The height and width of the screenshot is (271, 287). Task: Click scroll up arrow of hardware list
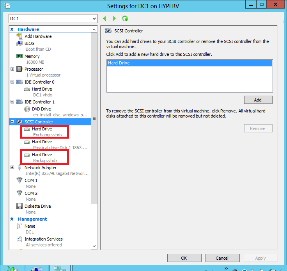(94, 30)
